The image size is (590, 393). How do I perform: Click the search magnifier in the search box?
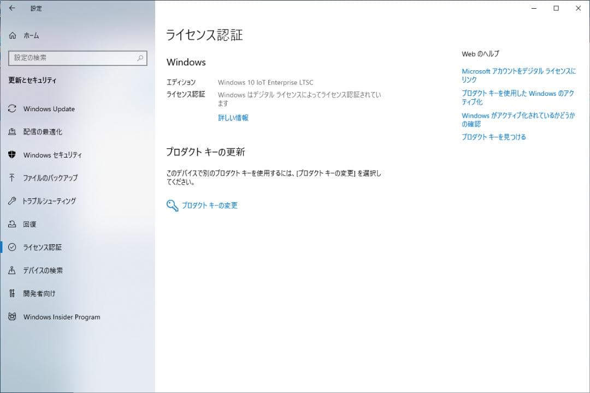(140, 58)
